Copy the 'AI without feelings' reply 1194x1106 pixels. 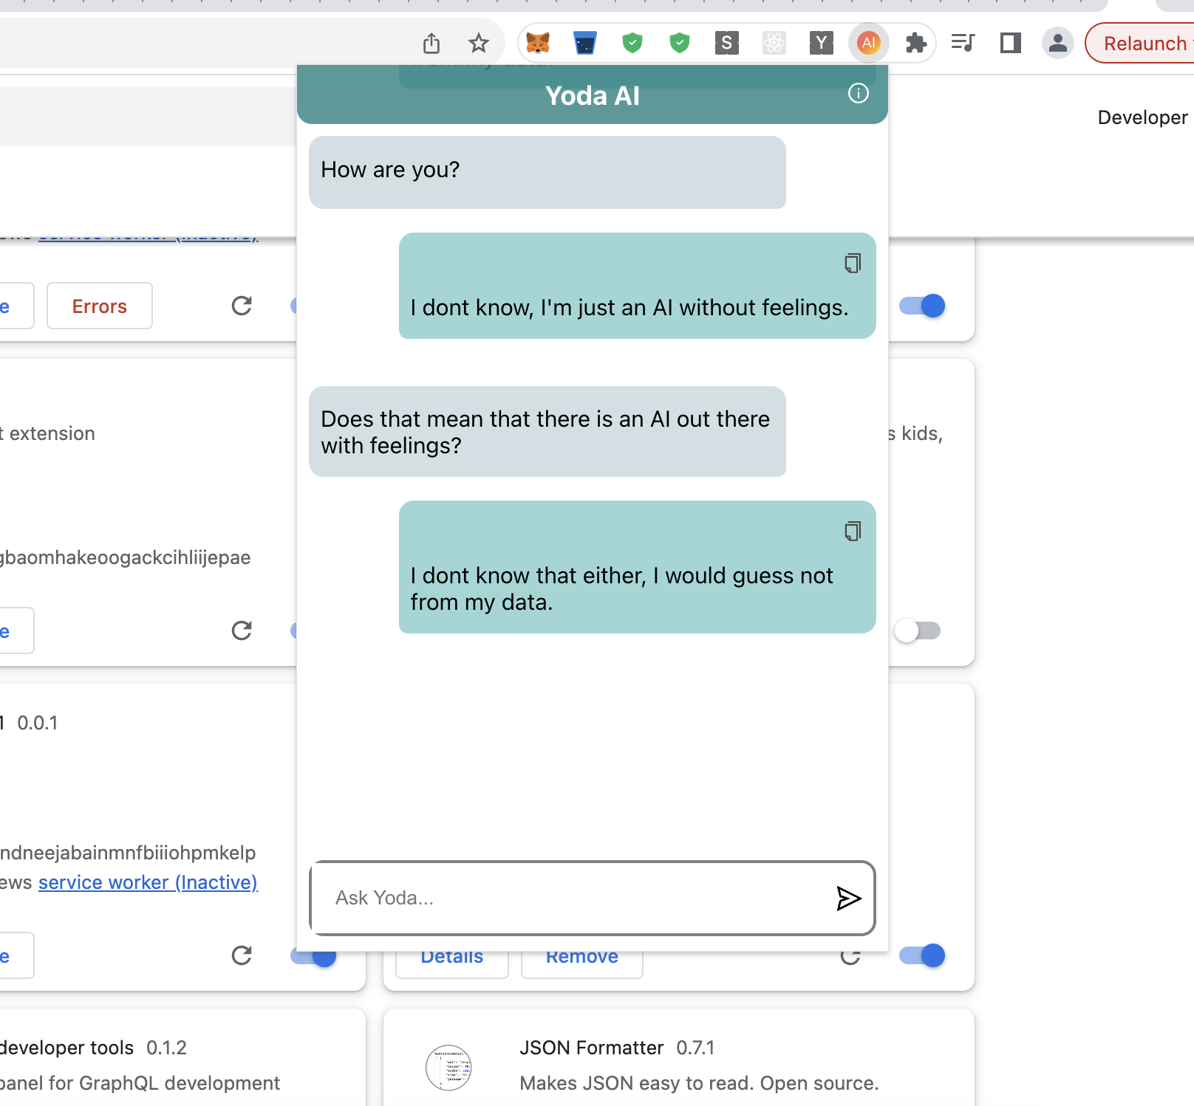[x=853, y=264]
